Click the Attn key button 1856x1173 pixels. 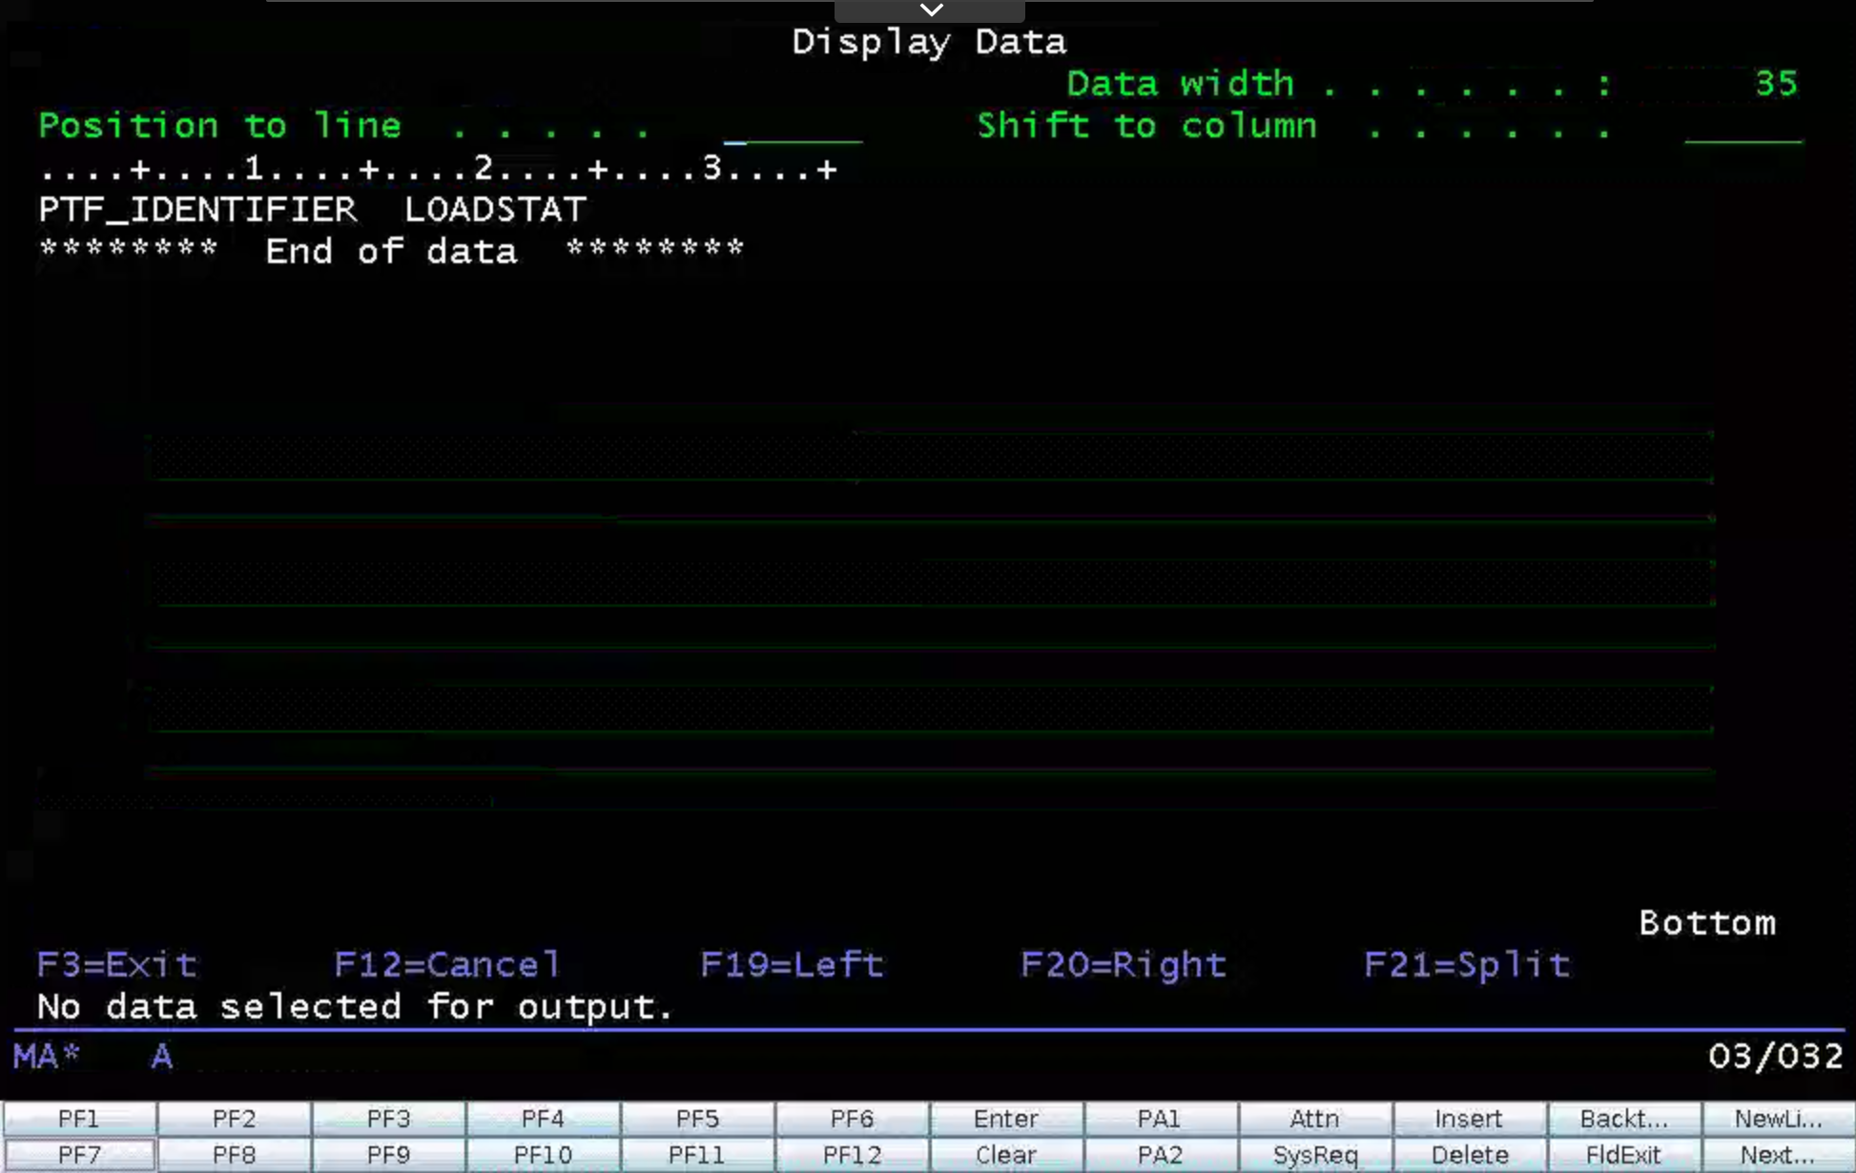click(1315, 1119)
